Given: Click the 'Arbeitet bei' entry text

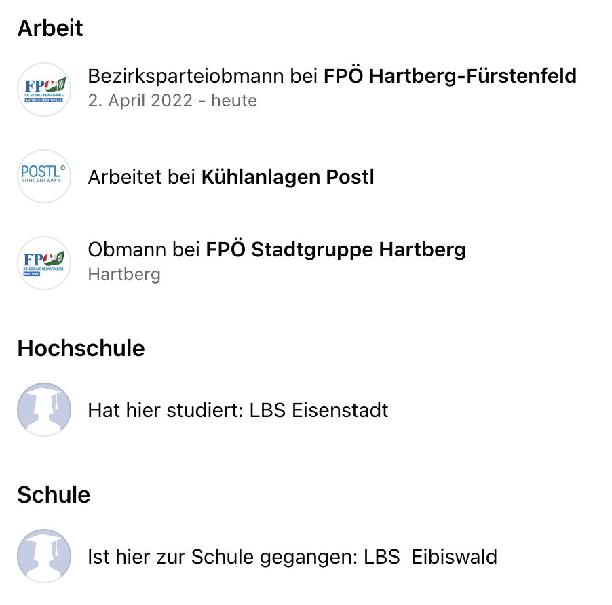Looking at the screenshot, I should (x=142, y=177).
